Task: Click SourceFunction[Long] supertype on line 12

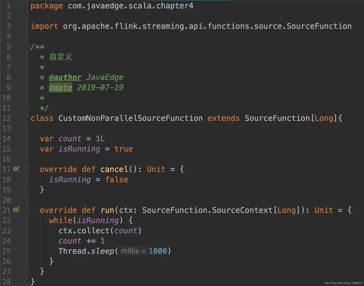Action: [291, 118]
